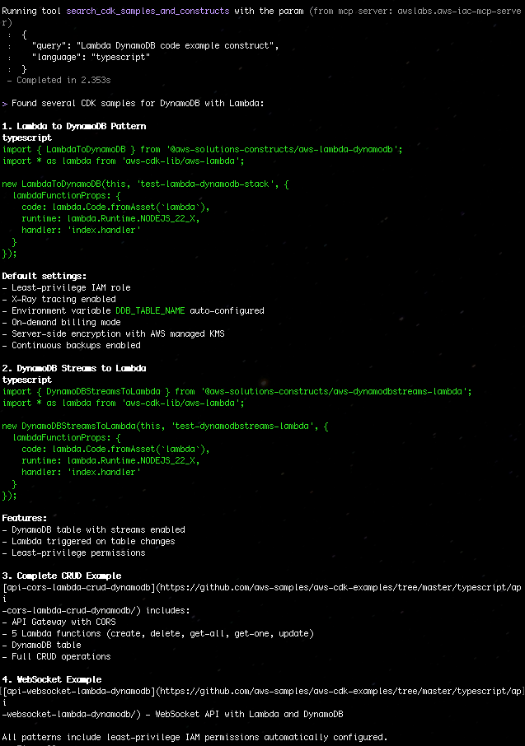525x746 pixels.
Task: Select the "1. Lambda to DynamoDB Pattern" heading
Action: coord(74,126)
